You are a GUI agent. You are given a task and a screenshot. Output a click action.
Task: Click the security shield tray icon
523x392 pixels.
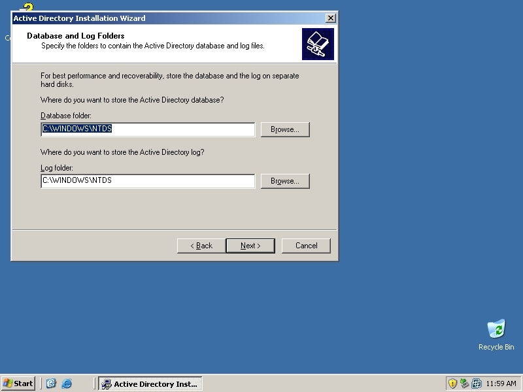(x=452, y=384)
